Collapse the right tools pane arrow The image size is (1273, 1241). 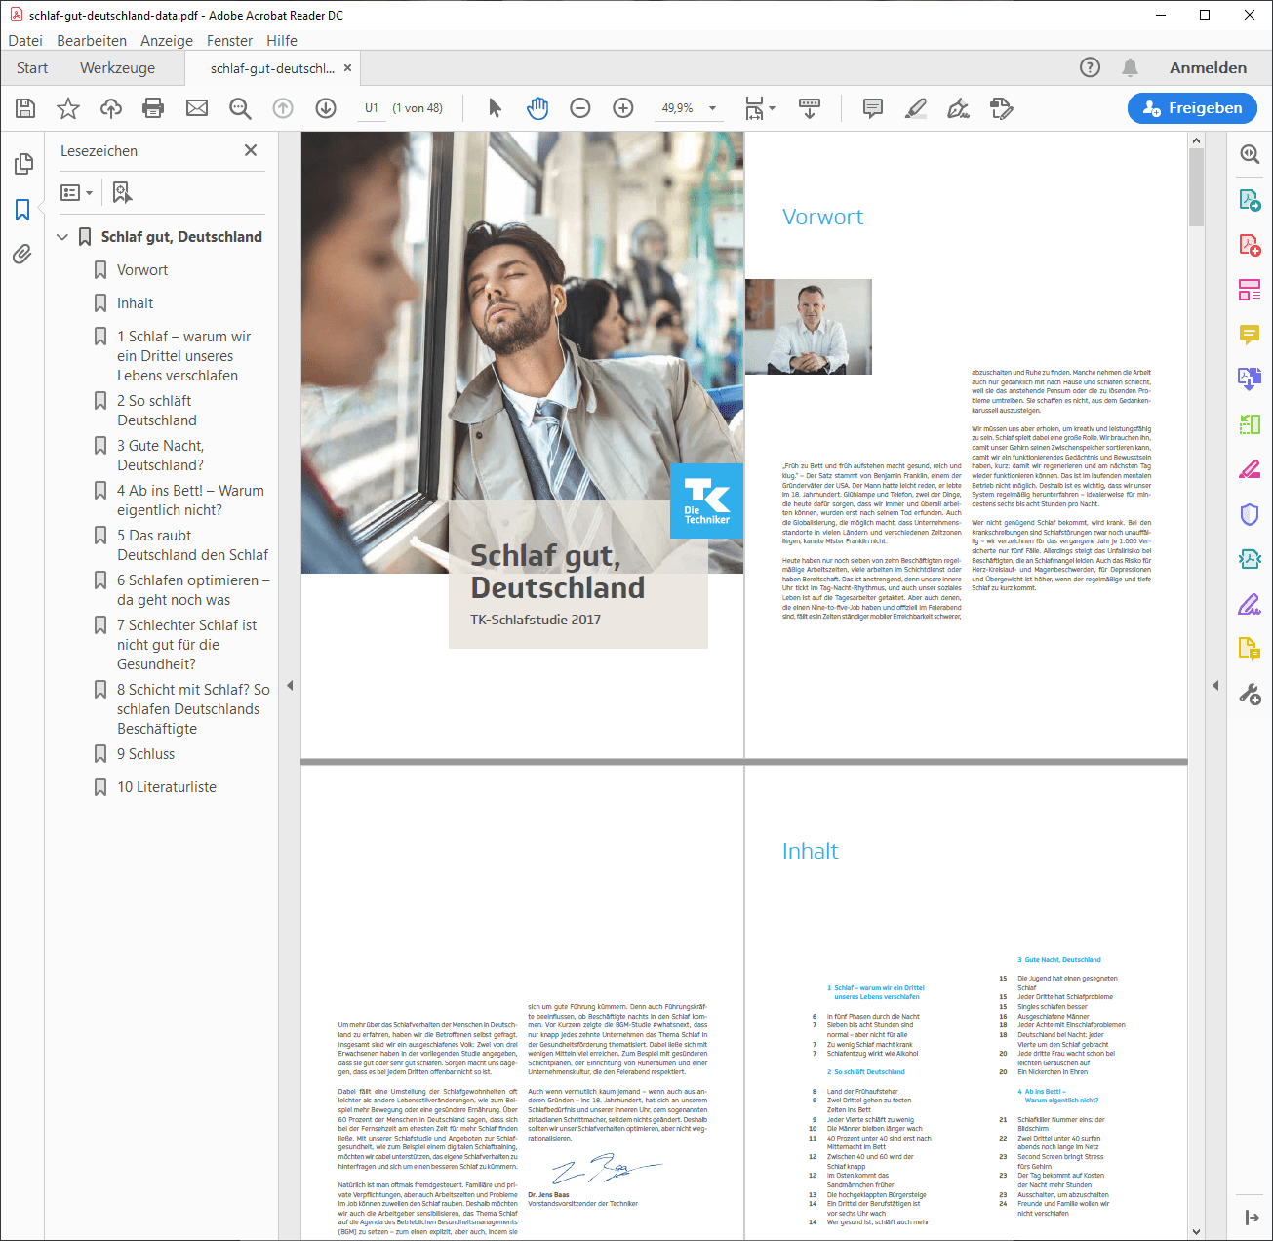pyautogui.click(x=1215, y=686)
